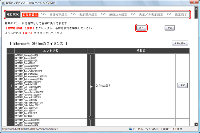Select entry OFFINV_Visio2007

click(25, 111)
